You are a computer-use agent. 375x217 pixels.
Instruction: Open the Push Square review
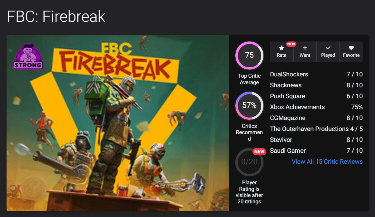tap(287, 96)
